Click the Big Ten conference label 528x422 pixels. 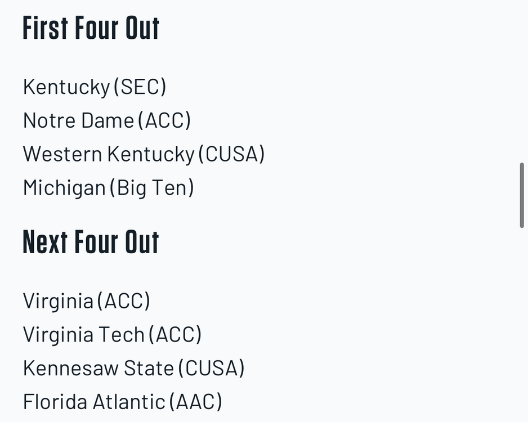(152, 188)
